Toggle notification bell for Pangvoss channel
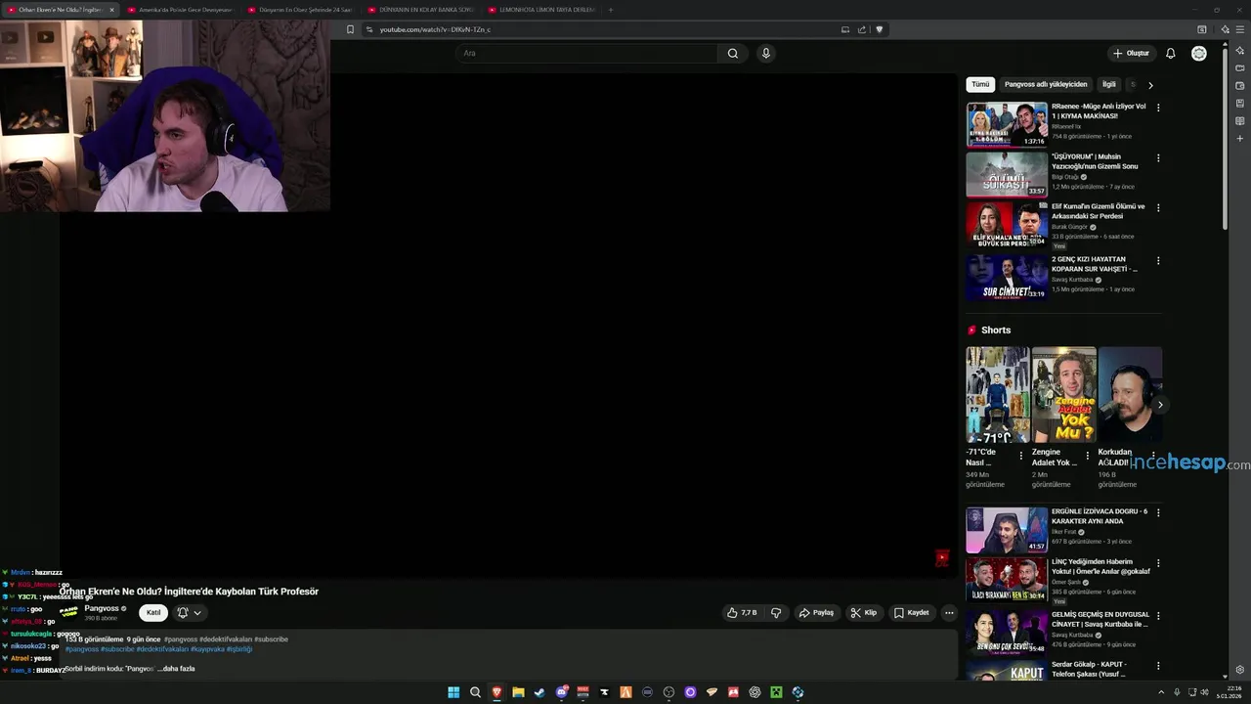 (183, 613)
